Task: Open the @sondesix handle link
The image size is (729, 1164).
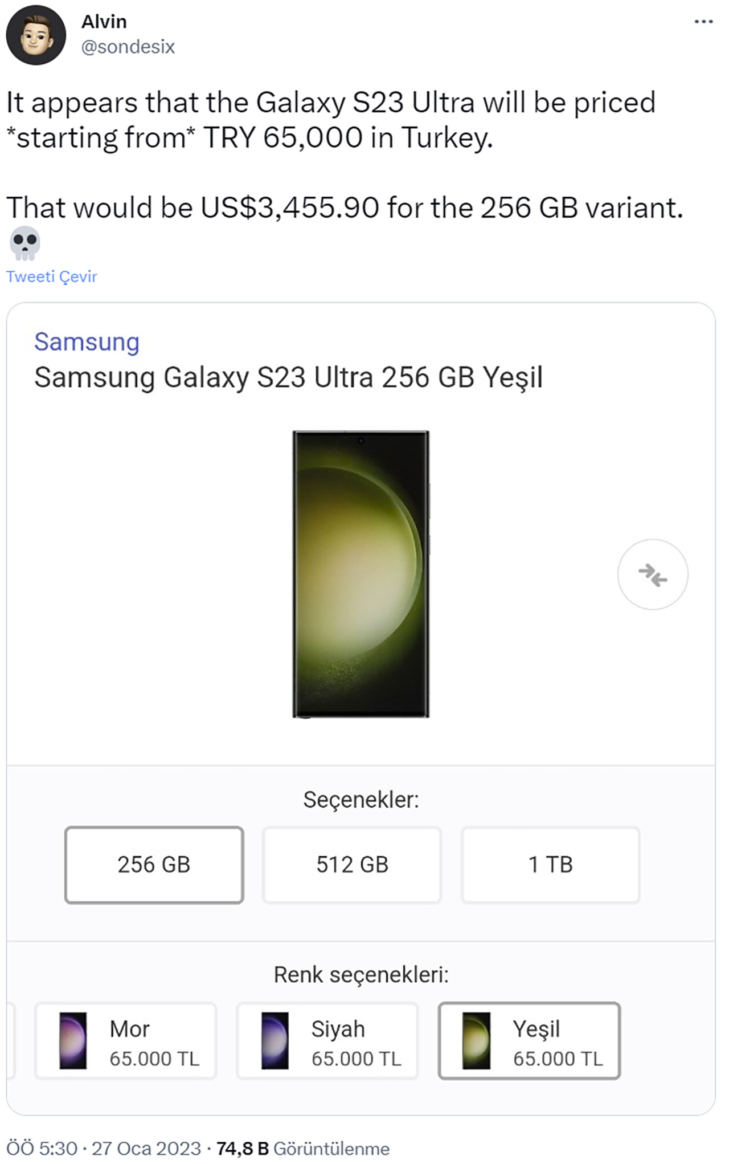Action: (x=128, y=47)
